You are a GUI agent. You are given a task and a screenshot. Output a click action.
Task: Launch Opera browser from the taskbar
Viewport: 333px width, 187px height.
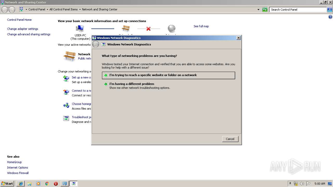(x=56, y=184)
